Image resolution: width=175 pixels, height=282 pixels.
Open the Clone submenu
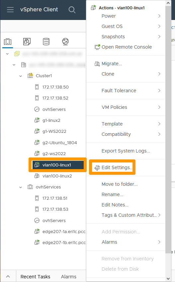[x=126, y=74]
